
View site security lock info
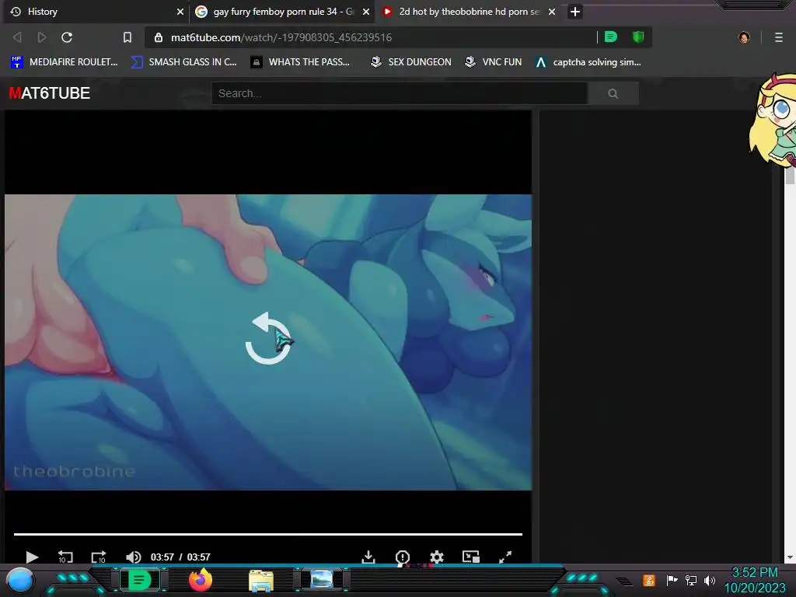click(159, 37)
